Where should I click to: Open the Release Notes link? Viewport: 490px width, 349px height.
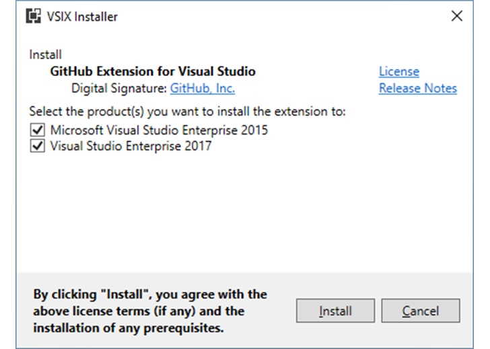pyautogui.click(x=418, y=88)
